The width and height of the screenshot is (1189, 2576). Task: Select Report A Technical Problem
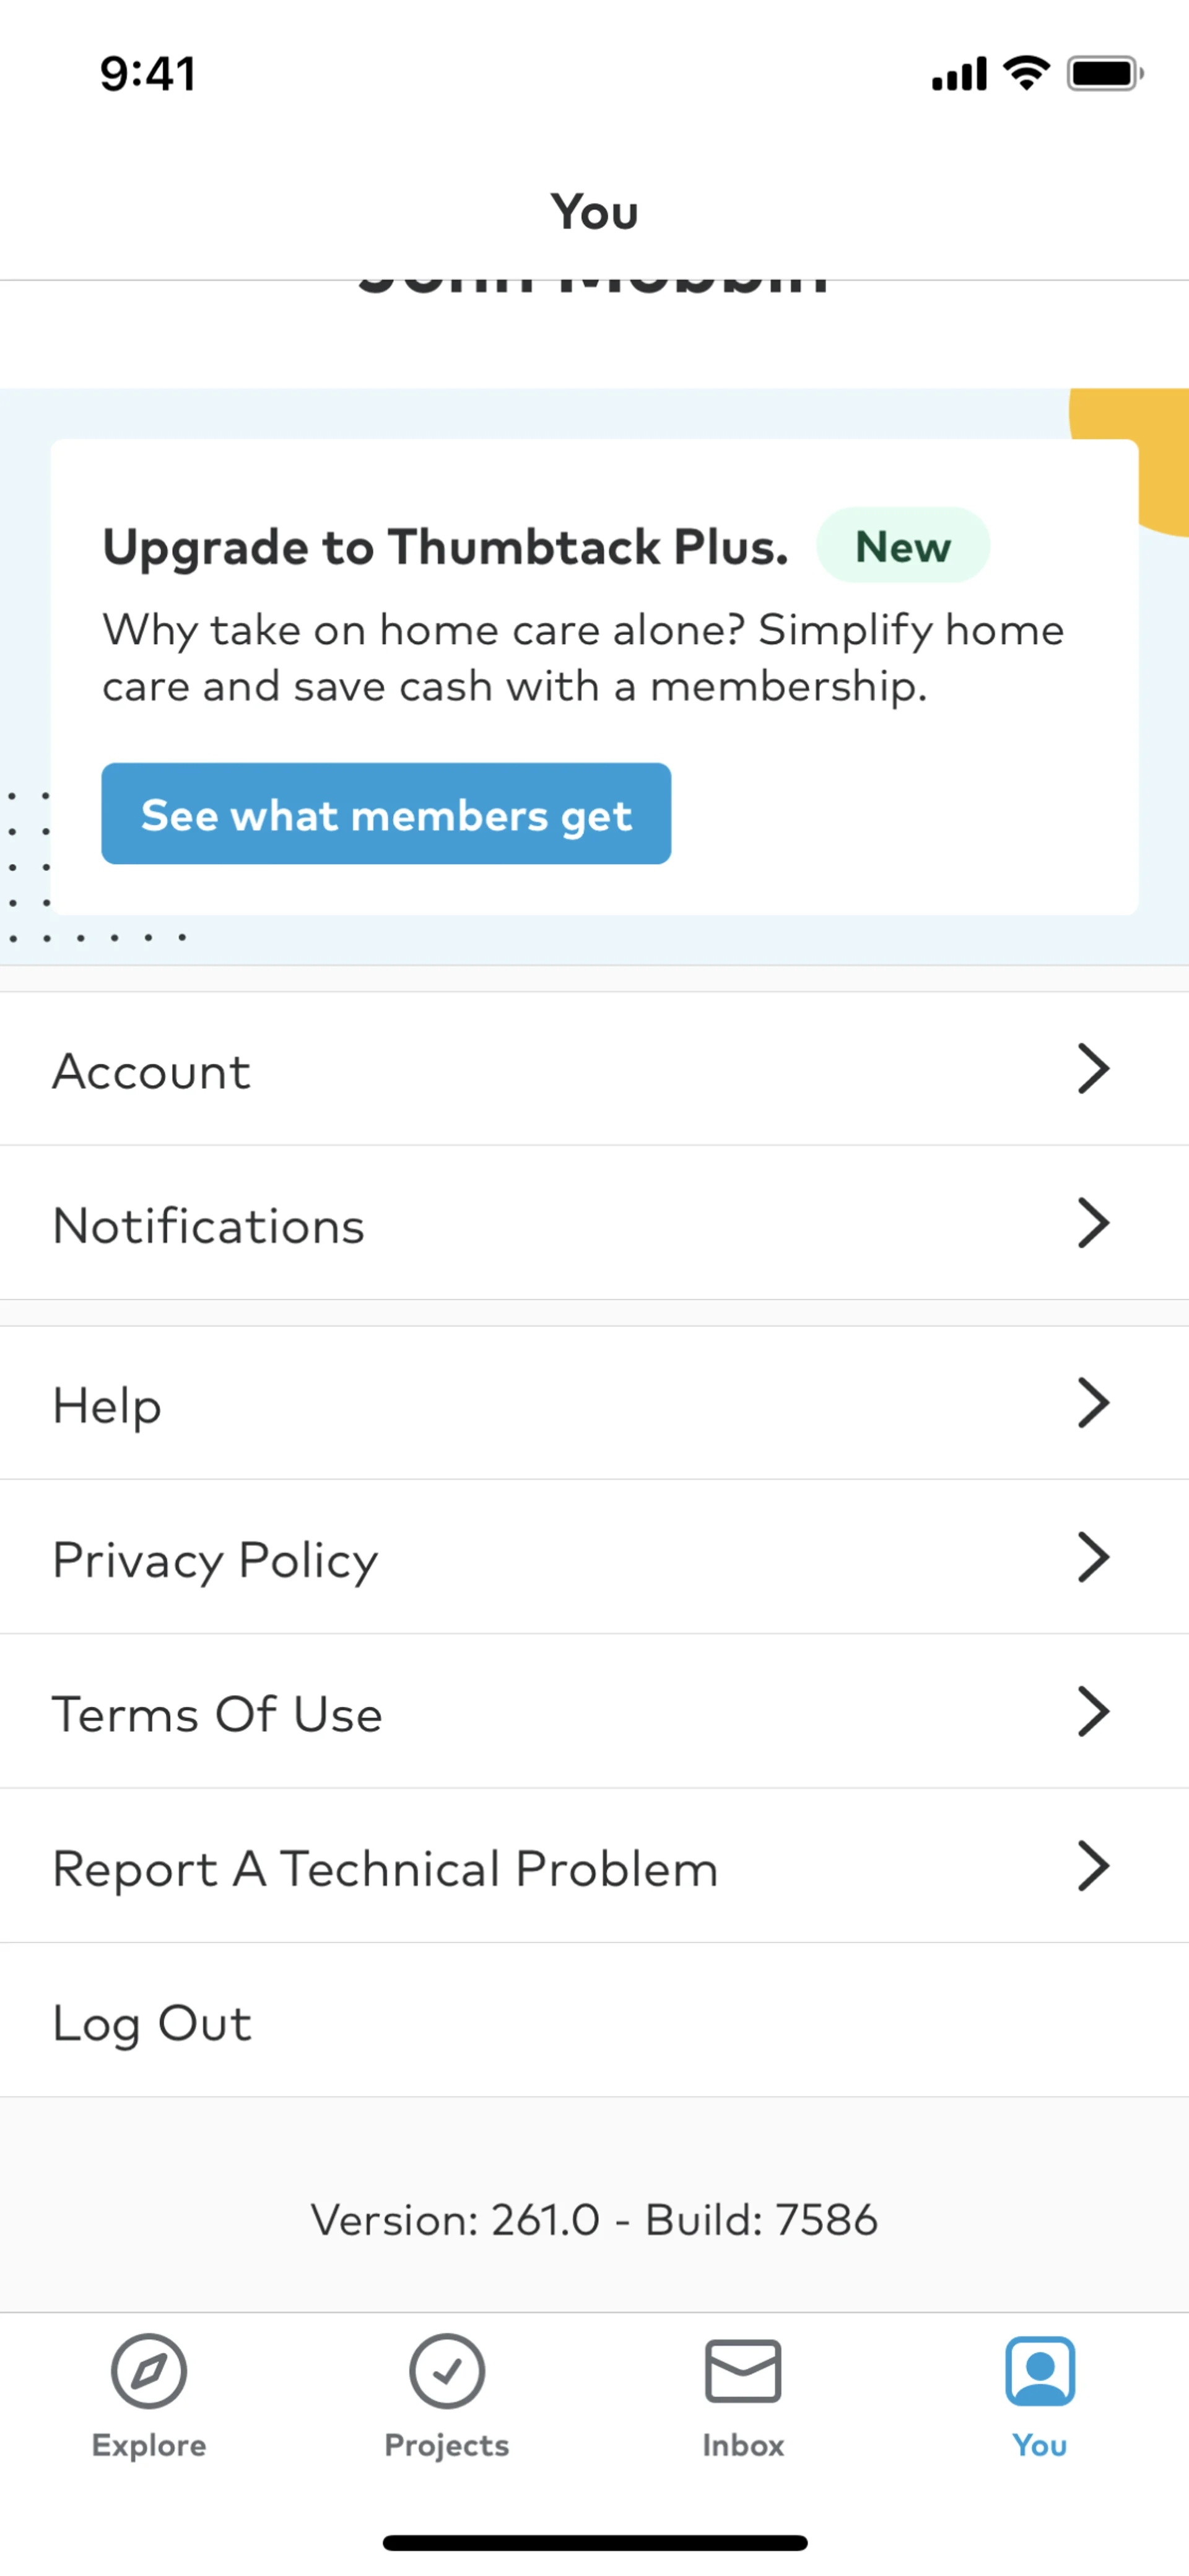click(385, 1867)
